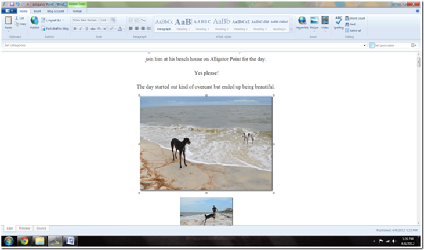Viewport: 424px width, 250px height.
Task: Publish the post using globe icon
Action: 34,23
